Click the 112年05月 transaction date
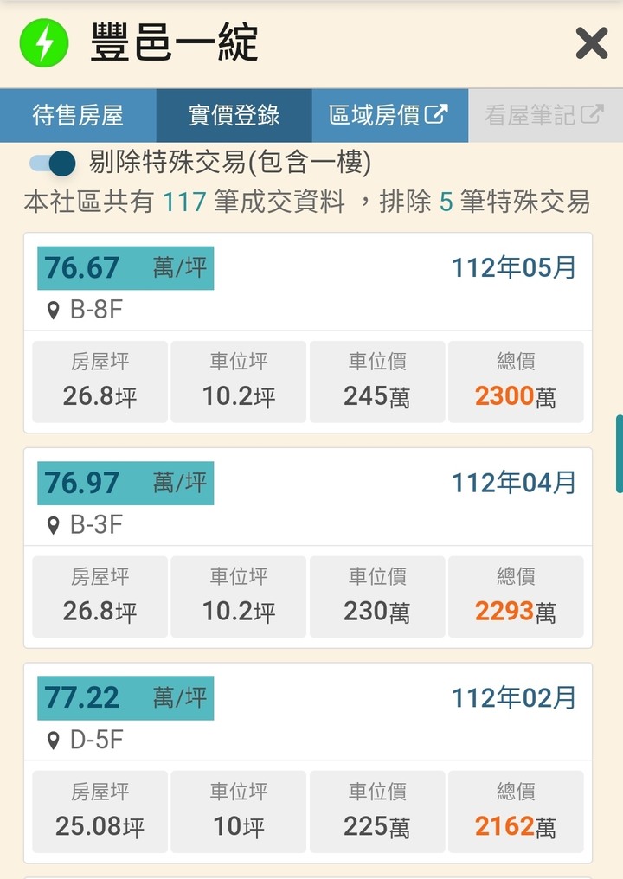 514,267
